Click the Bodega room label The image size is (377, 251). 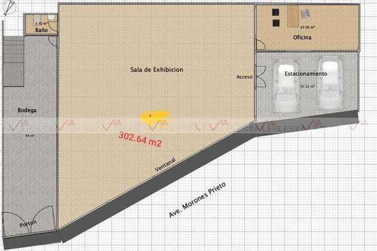pyautogui.click(x=28, y=110)
